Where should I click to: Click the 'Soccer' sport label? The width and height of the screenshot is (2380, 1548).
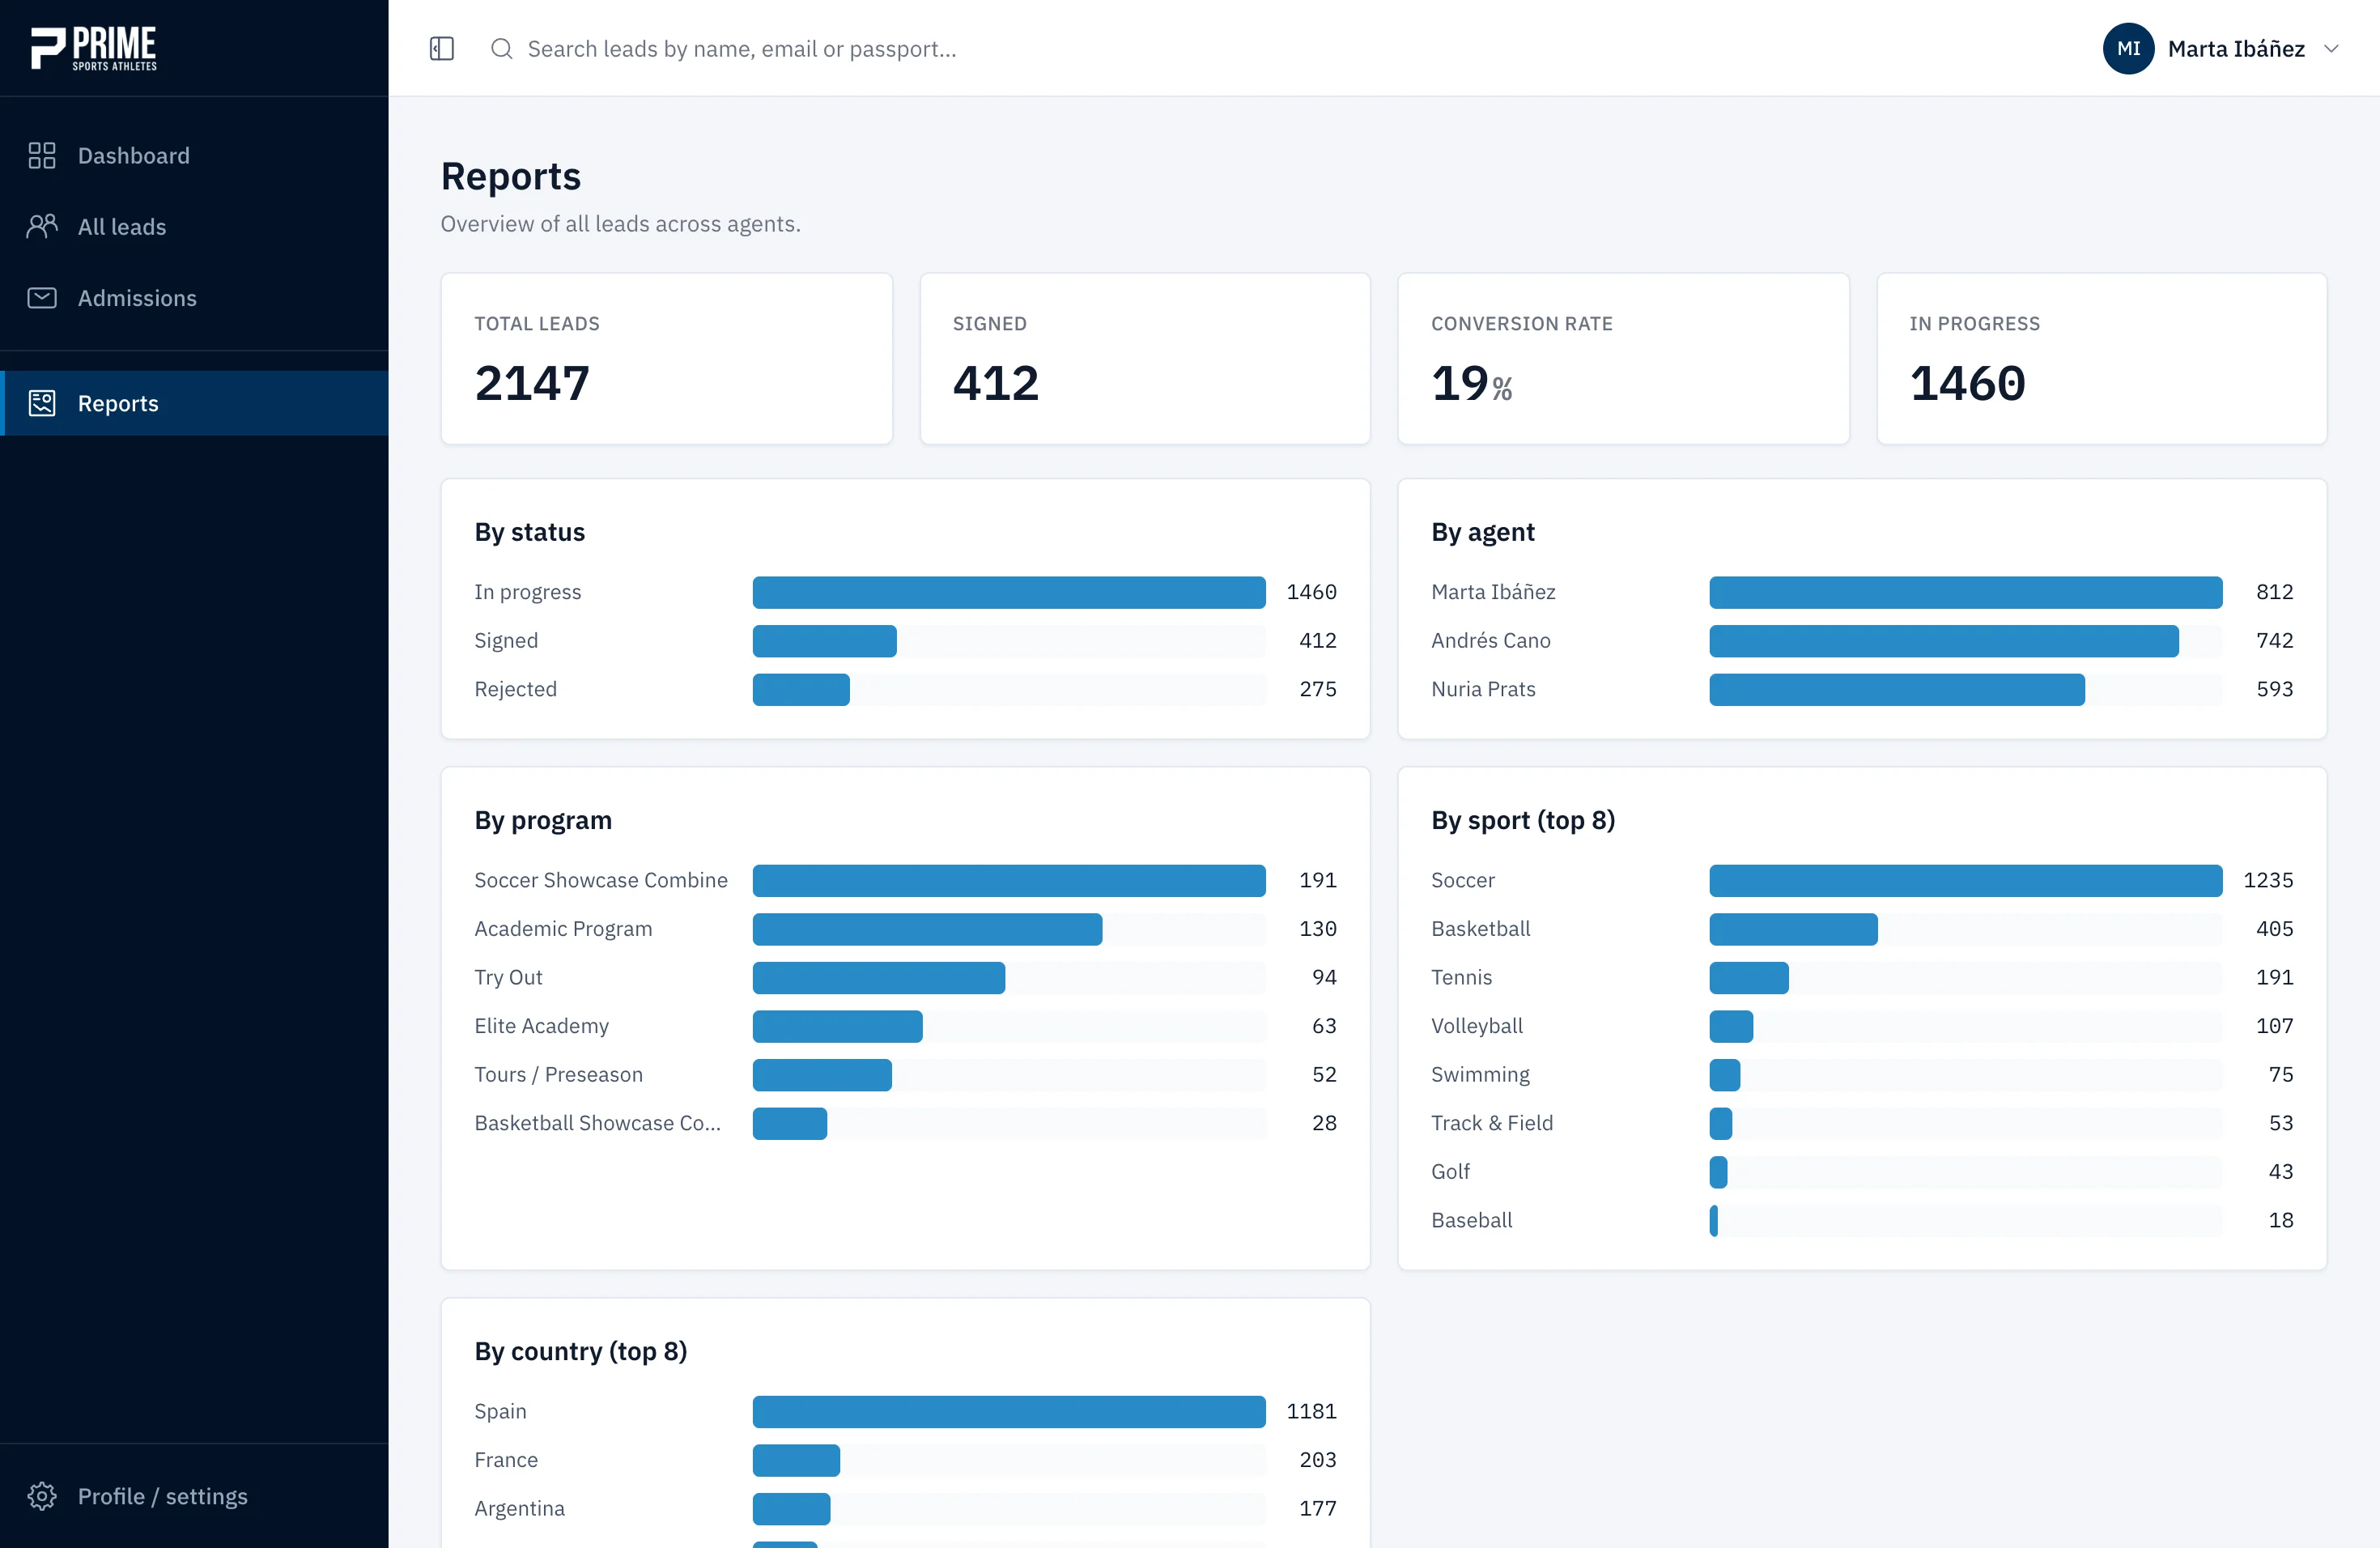pos(1462,880)
